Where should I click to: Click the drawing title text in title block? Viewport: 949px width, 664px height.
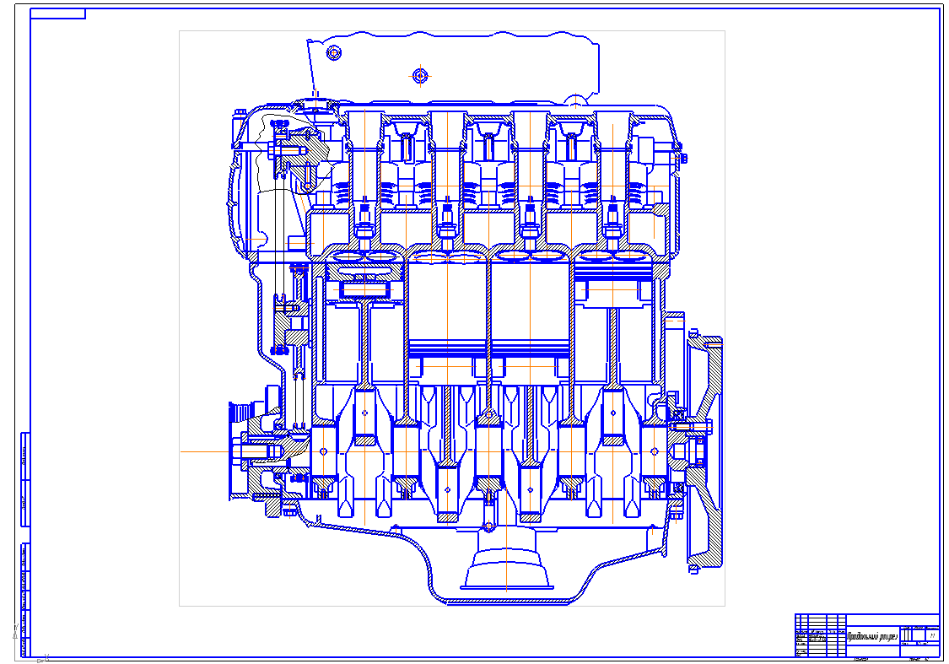[872, 637]
